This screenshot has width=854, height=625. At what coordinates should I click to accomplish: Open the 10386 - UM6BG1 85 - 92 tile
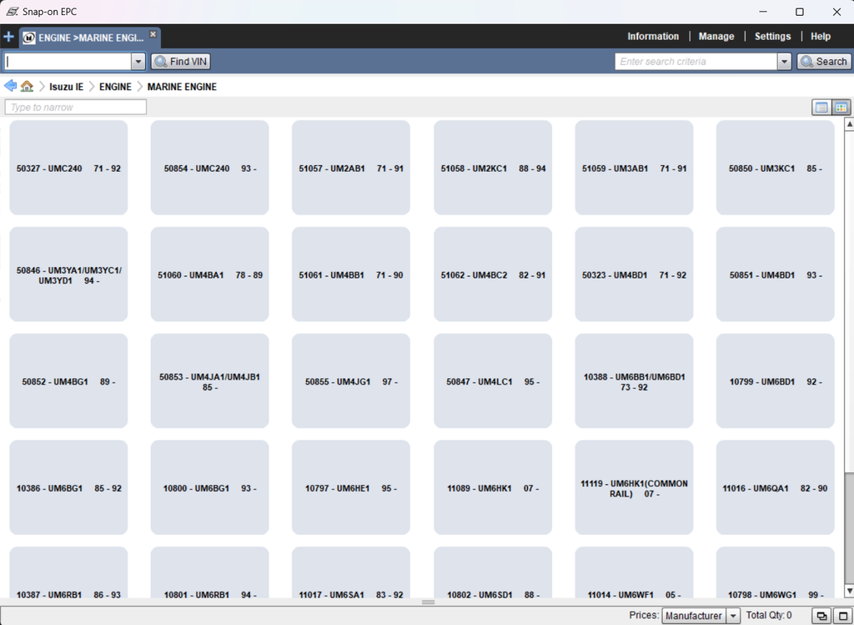pos(68,487)
